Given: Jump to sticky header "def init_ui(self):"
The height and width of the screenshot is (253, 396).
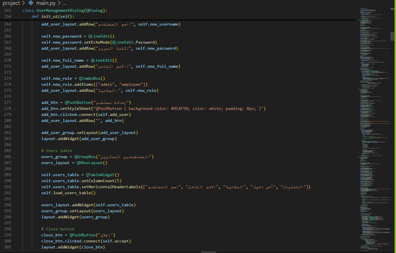Looking at the screenshot, I should tap(53, 16).
